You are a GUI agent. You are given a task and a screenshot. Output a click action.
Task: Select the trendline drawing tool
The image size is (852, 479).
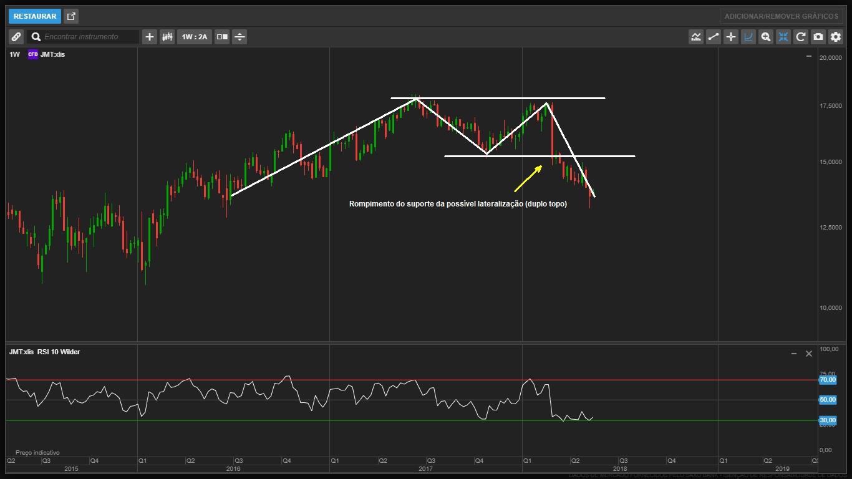pos(714,37)
